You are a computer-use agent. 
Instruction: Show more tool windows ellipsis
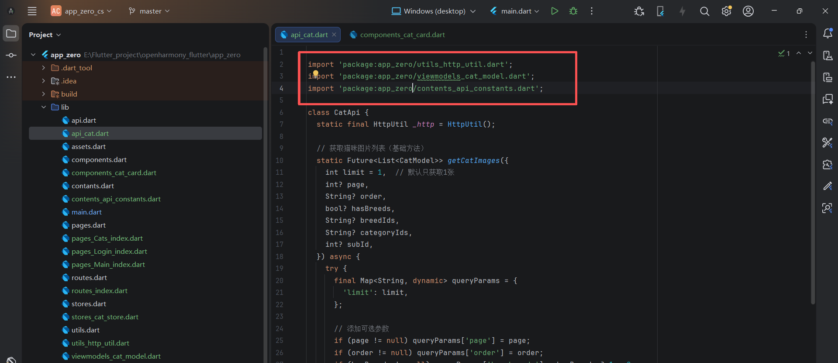(11, 77)
